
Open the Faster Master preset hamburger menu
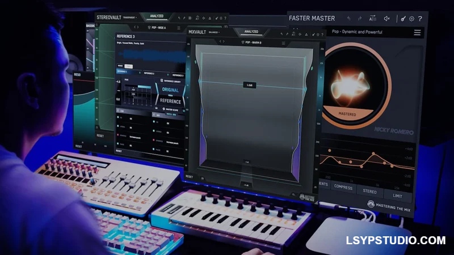[417, 32]
